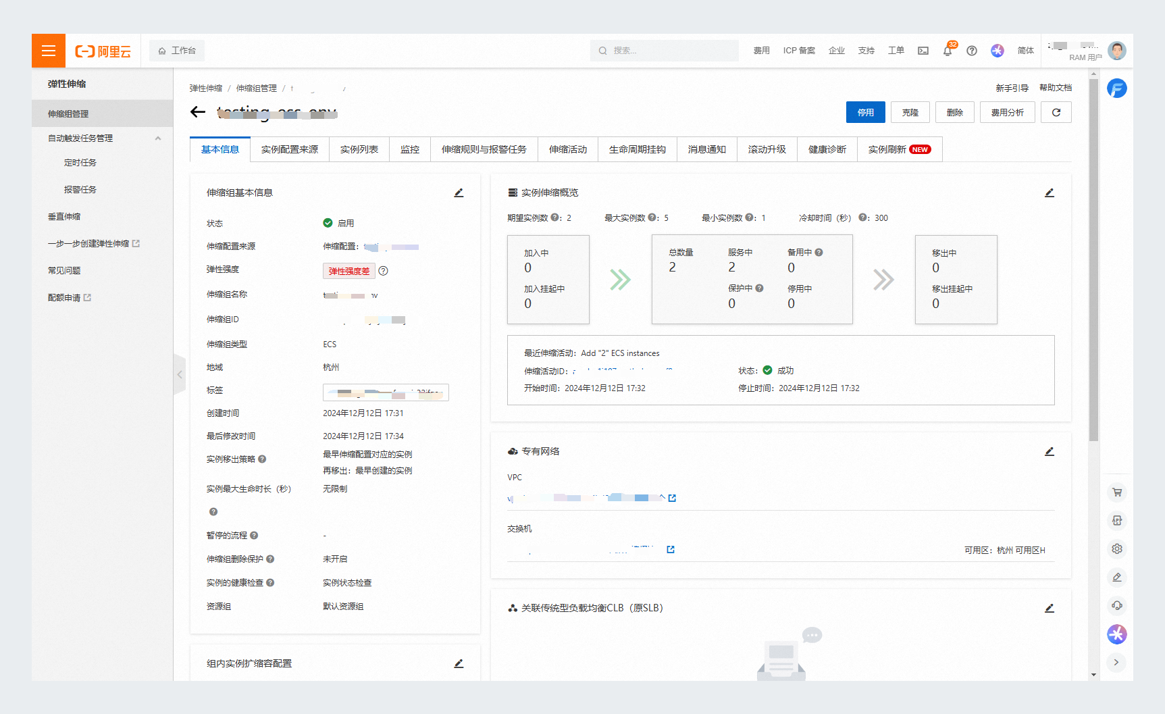
Task: Open the 监控 tab
Action: (410, 149)
